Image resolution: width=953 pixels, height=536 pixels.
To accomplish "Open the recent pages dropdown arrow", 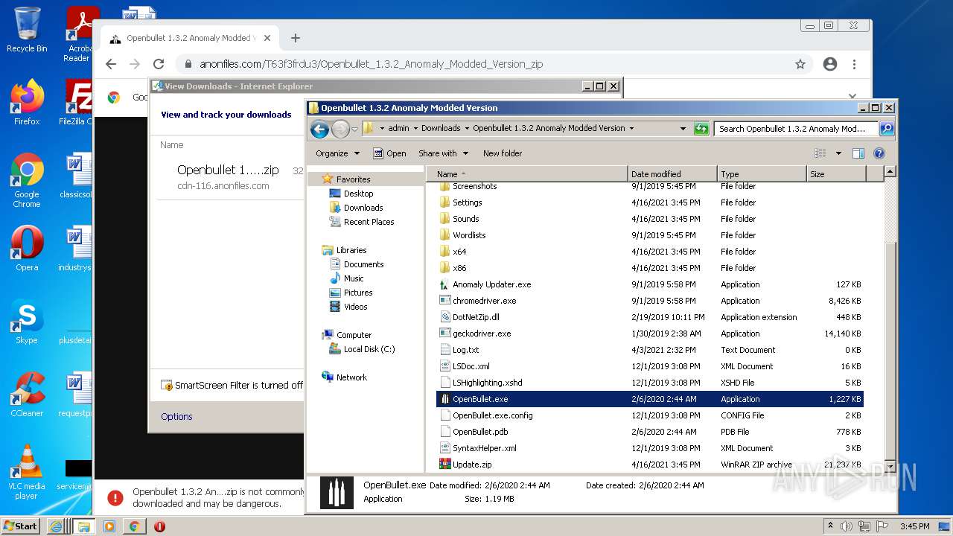I will click(355, 129).
